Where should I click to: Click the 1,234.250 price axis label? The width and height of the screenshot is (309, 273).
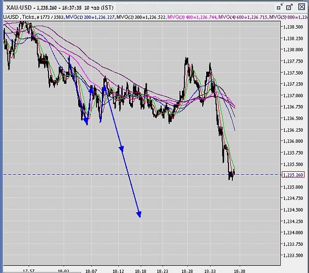(293, 221)
